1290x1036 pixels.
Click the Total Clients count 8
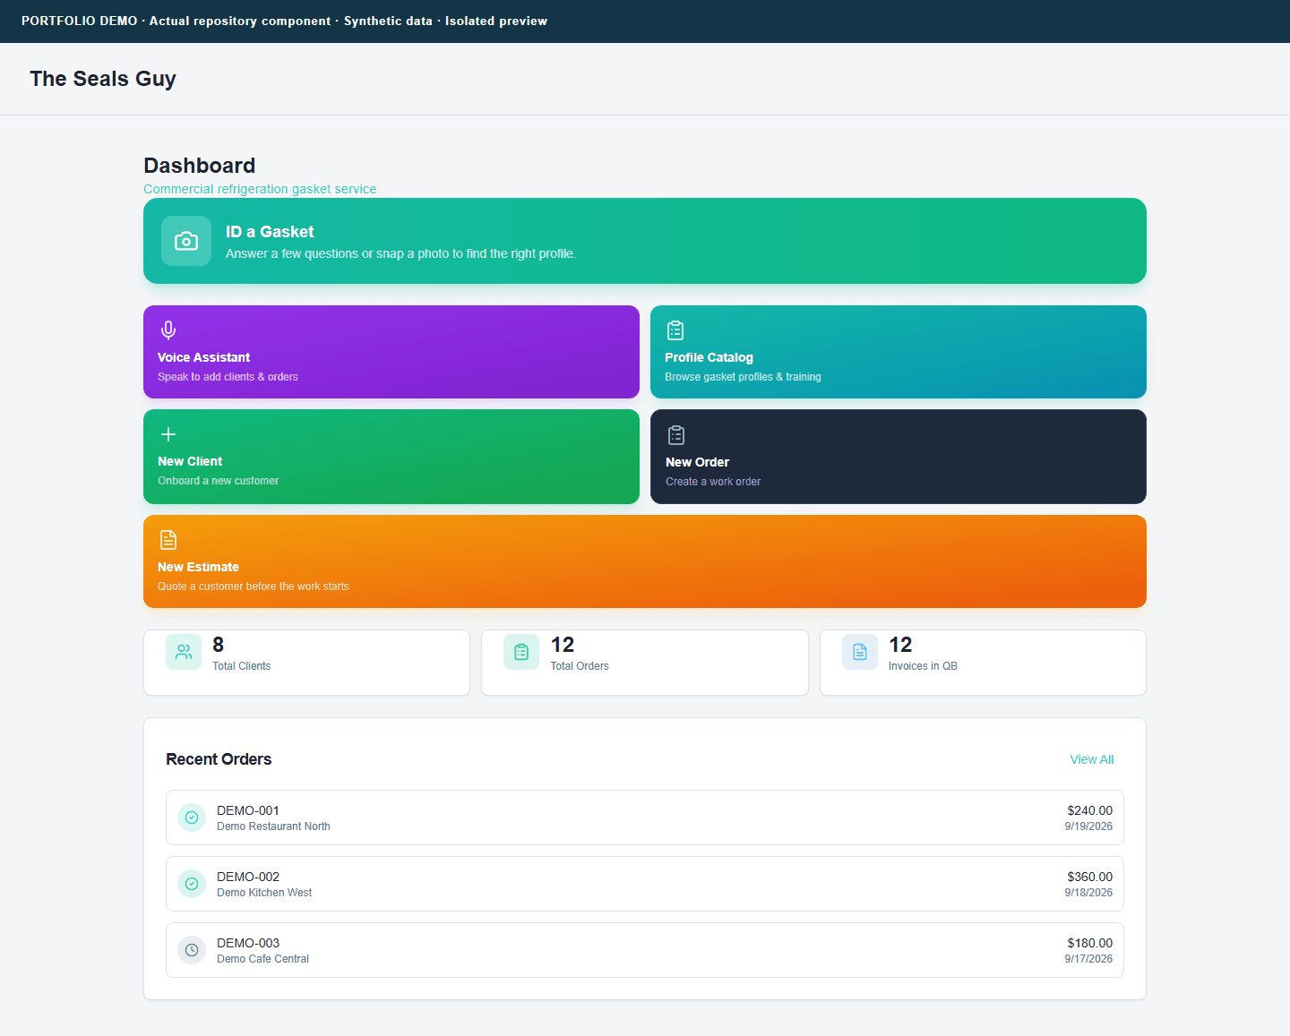(219, 645)
